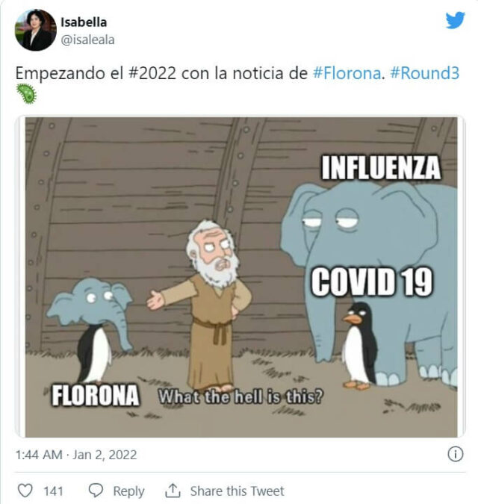Like the tweet with the heart icon
478x504 pixels.
pos(25,491)
